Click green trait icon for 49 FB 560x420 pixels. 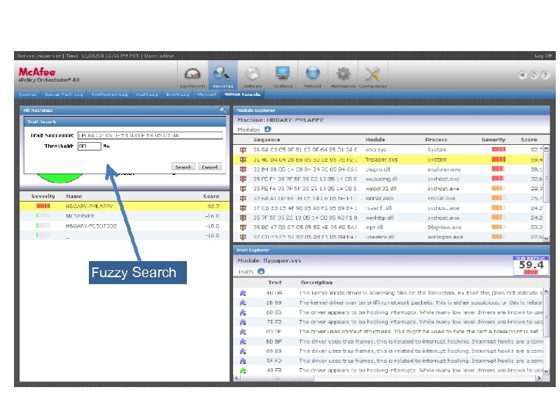[x=243, y=370]
